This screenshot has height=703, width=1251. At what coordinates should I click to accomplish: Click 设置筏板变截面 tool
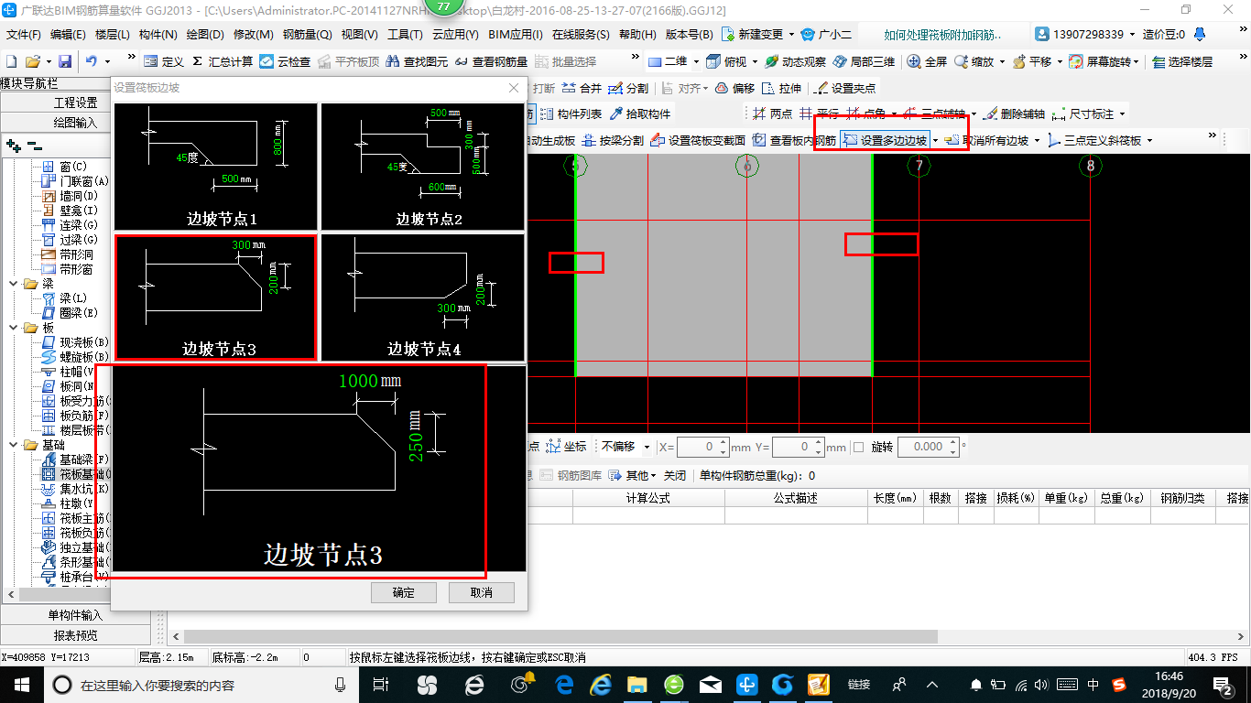click(x=697, y=140)
